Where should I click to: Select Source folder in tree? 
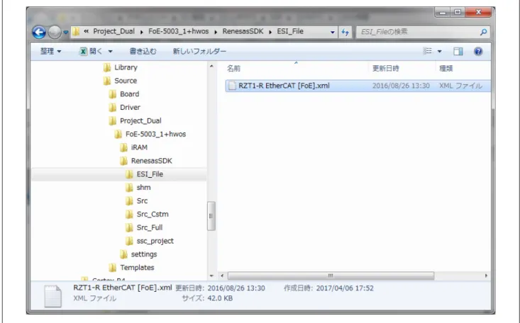(126, 81)
